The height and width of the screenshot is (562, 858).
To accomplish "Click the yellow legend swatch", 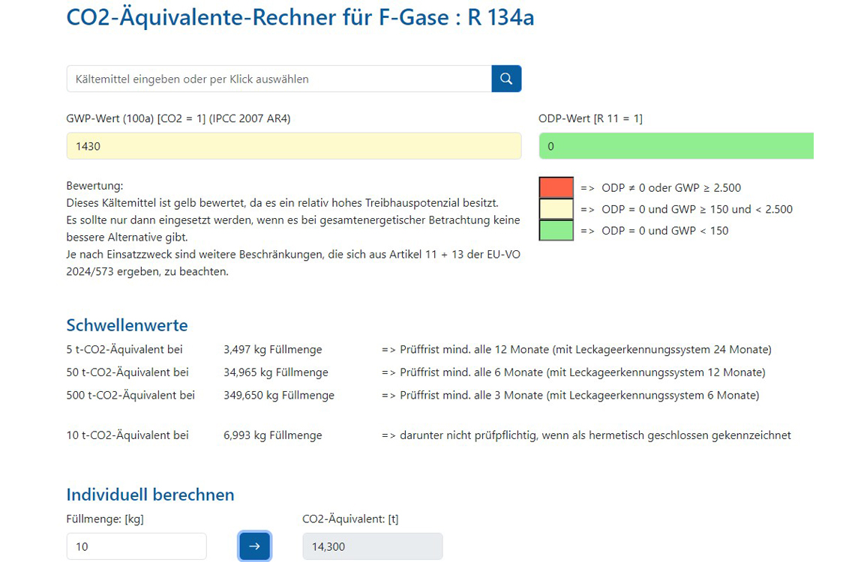I will point(556,209).
